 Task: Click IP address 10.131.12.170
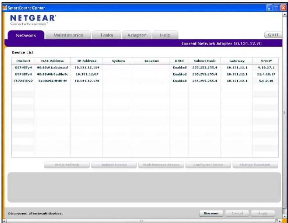coord(87,81)
